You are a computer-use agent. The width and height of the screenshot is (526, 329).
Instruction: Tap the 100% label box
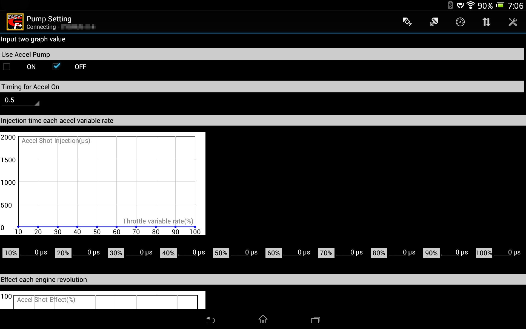(484, 253)
